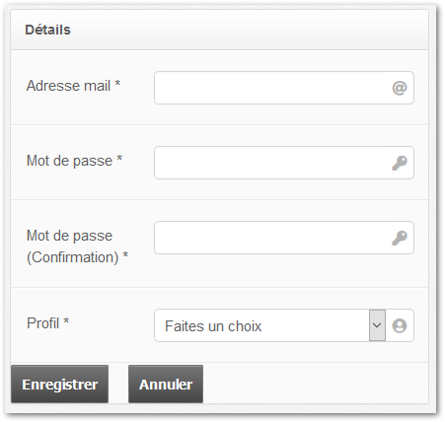Click the user avatar icon beside Profil dropdown
This screenshot has height=422, width=445.
[400, 325]
